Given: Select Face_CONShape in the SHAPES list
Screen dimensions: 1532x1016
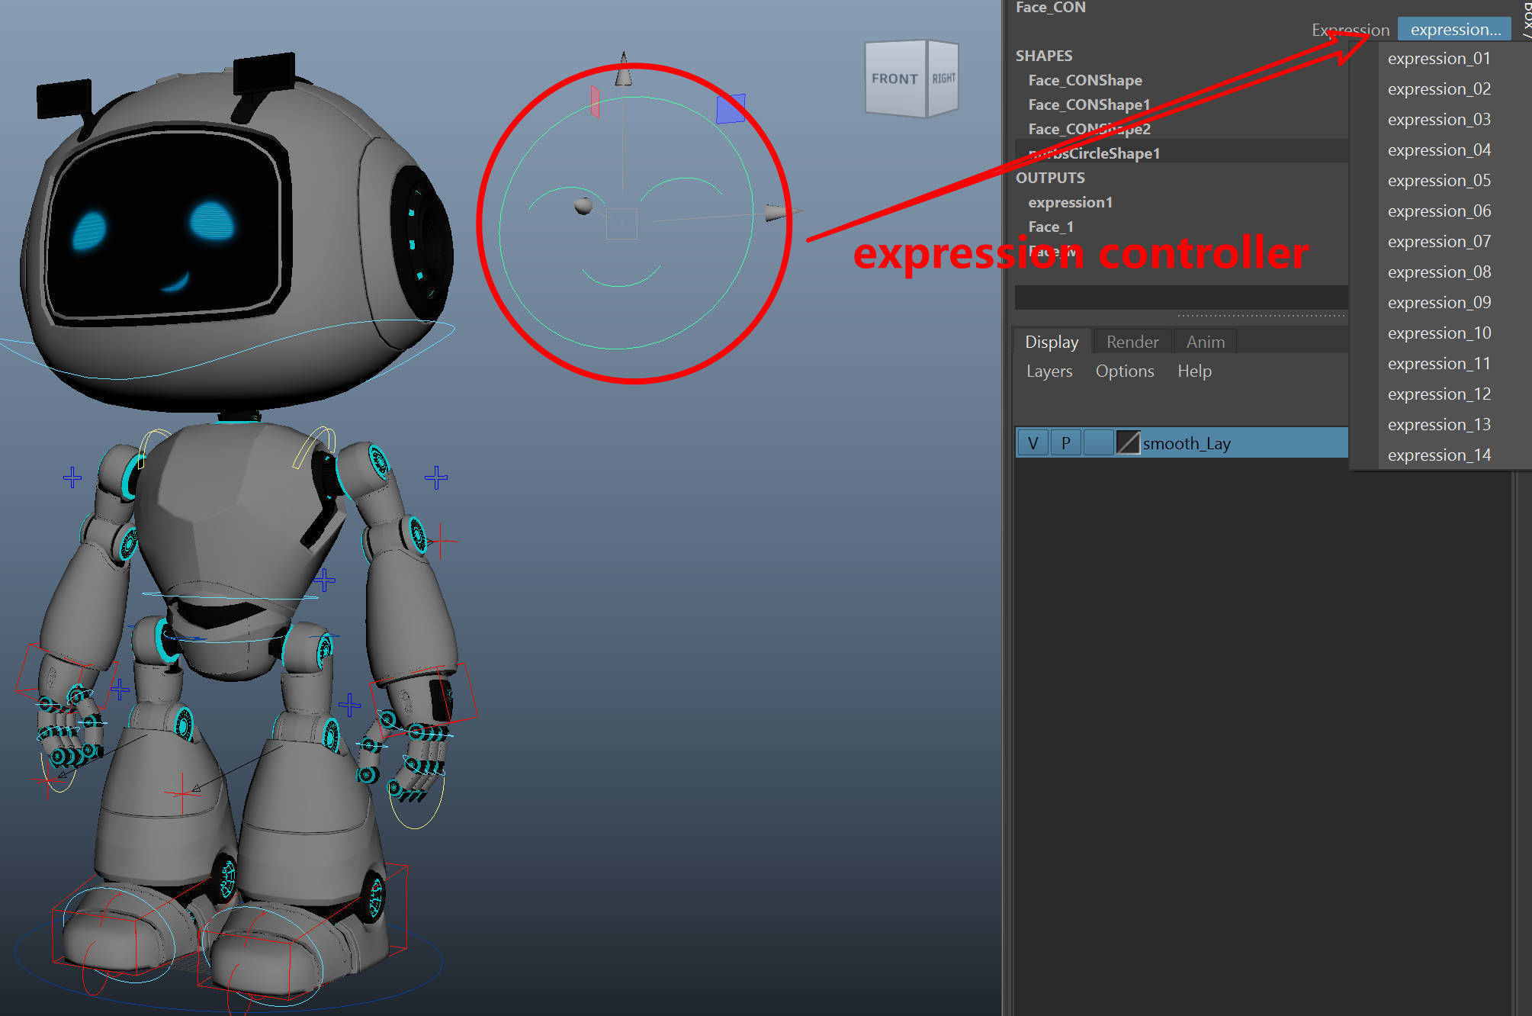Looking at the screenshot, I should coord(1084,80).
